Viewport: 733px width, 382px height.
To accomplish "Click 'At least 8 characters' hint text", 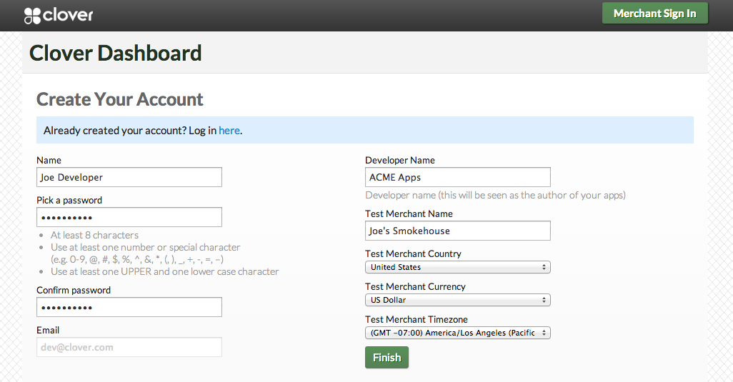I will click(94, 235).
